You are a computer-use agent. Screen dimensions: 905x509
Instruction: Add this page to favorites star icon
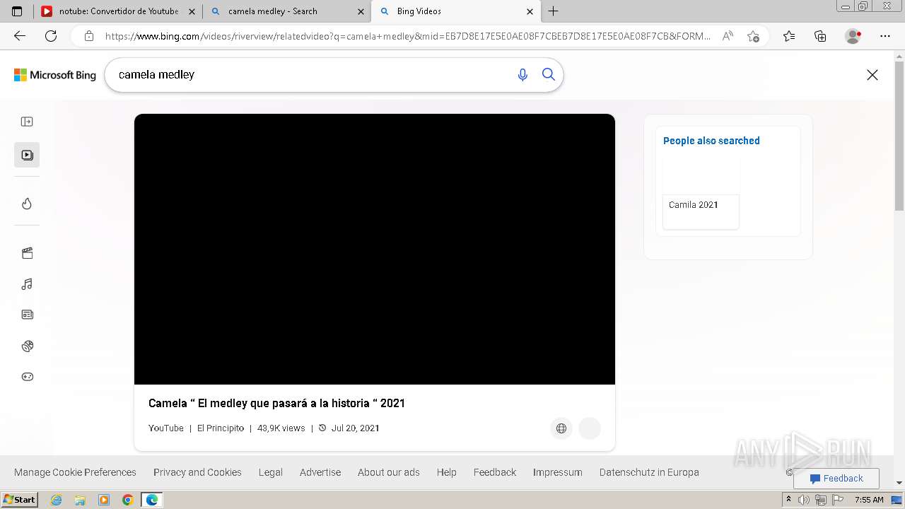753,36
